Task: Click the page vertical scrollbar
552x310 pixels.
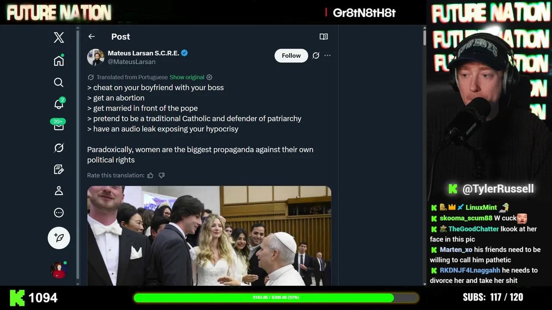Action: 424,155
